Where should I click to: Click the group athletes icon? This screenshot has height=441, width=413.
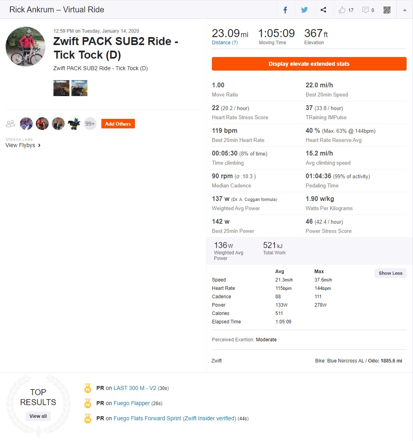[x=10, y=124]
